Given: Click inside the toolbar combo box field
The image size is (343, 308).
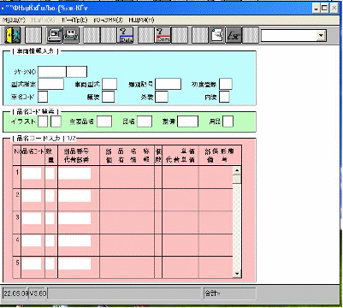Looking at the screenshot, I should click(289, 36).
